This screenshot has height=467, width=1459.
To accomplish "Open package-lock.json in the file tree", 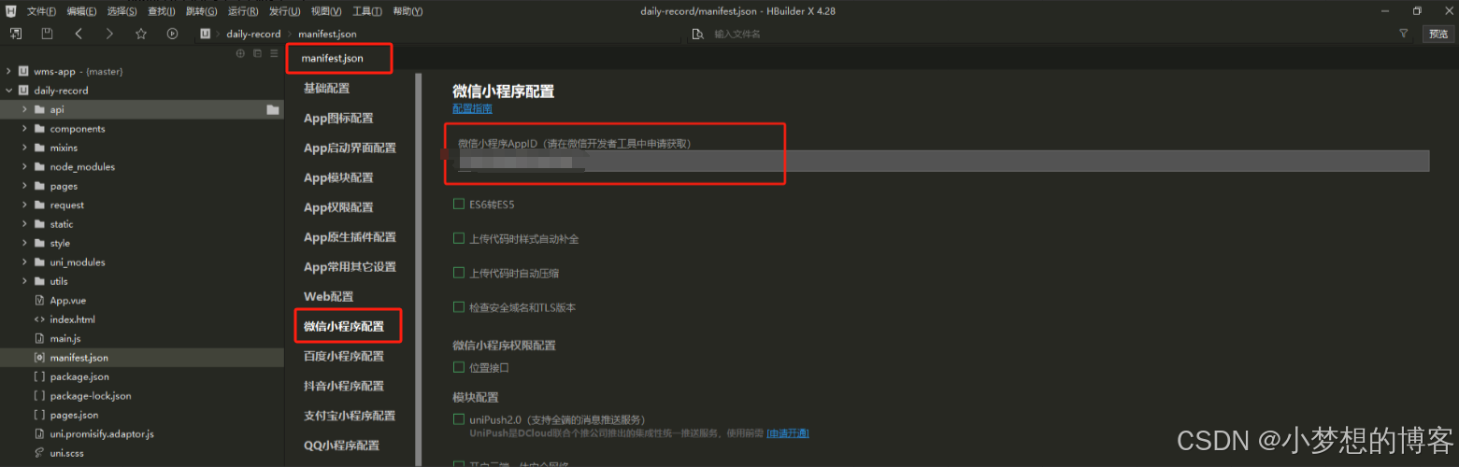I will tap(91, 396).
